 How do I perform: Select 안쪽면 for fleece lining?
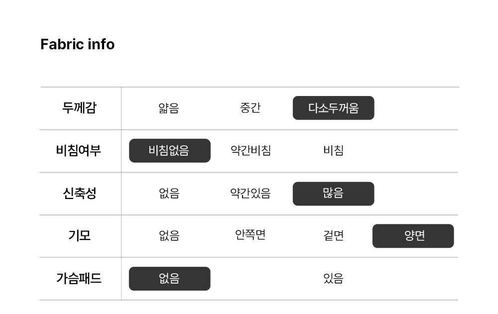tap(250, 235)
